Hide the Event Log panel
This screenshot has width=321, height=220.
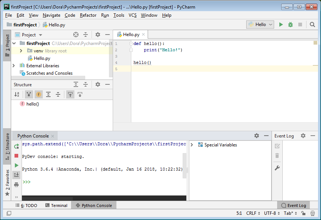[x=313, y=136]
